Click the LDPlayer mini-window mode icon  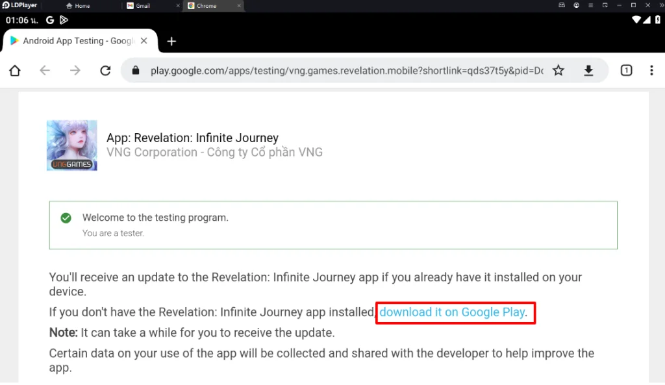605,5
